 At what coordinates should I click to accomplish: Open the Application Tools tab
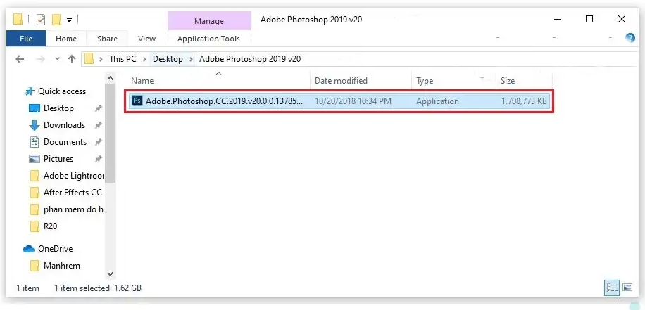tap(208, 39)
